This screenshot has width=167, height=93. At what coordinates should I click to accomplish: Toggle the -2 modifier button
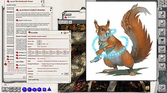(15, 91)
